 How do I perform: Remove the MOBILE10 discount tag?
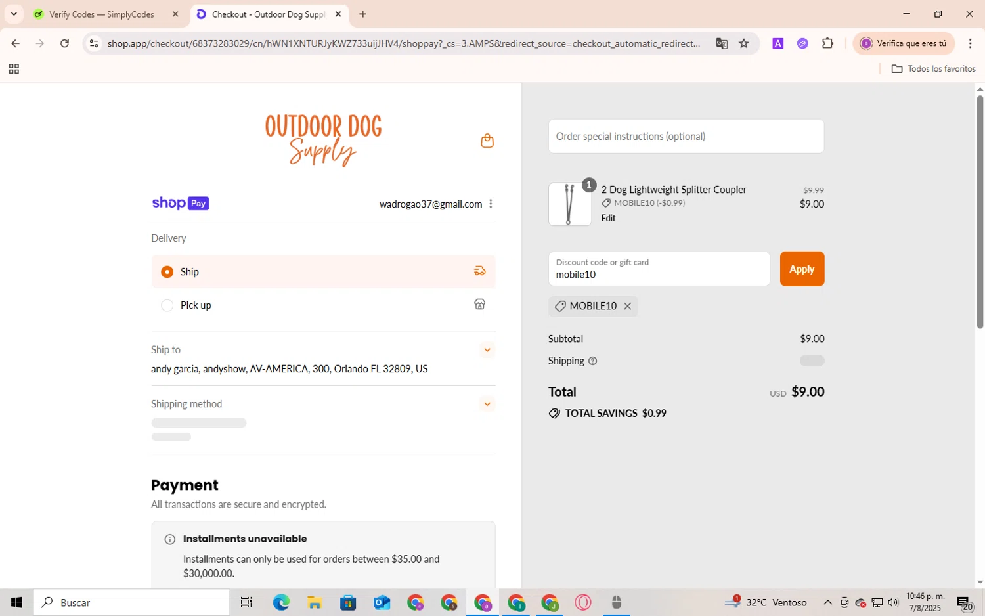coord(627,306)
